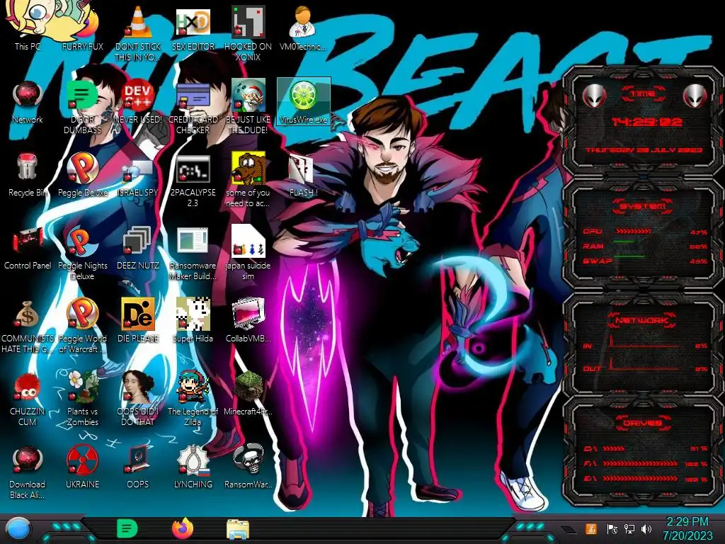
Task: Launch Peggle Deluxe
Action: 82,174
